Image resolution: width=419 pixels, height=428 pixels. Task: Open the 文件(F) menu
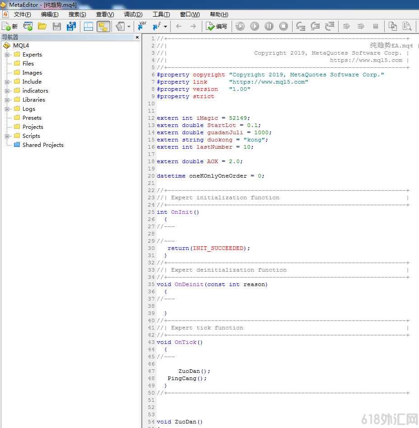[23, 14]
